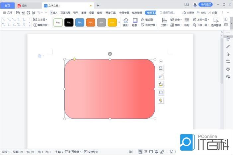Select the orange Abc shape style swatch

click(91, 22)
